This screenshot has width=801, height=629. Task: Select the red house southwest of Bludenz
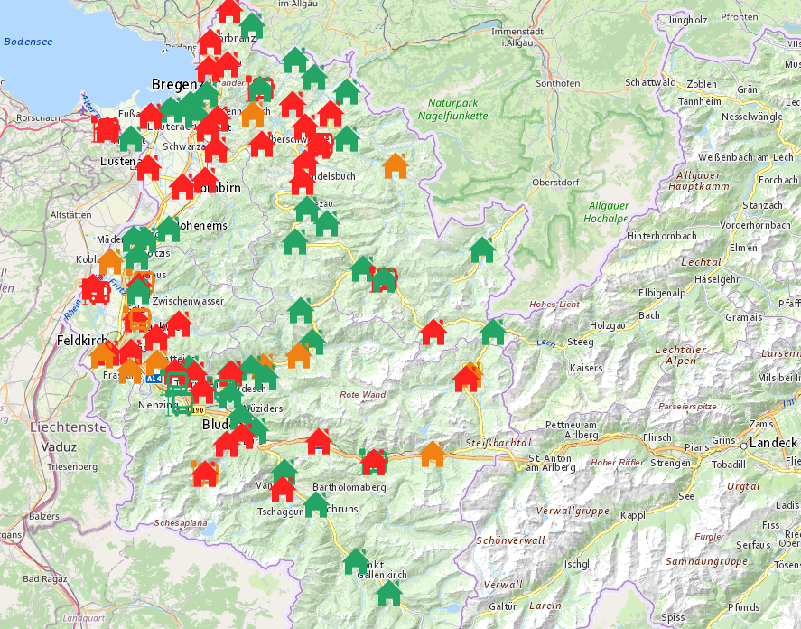pos(205,473)
